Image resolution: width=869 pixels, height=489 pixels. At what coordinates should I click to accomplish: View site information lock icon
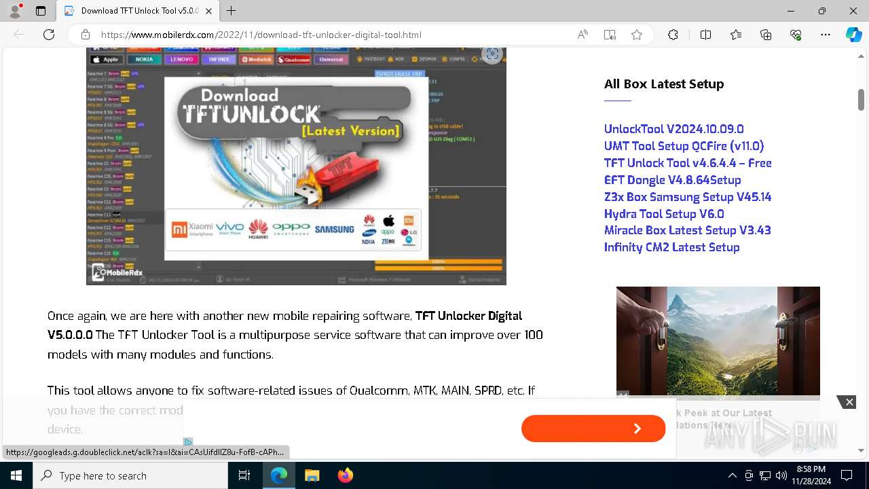85,35
